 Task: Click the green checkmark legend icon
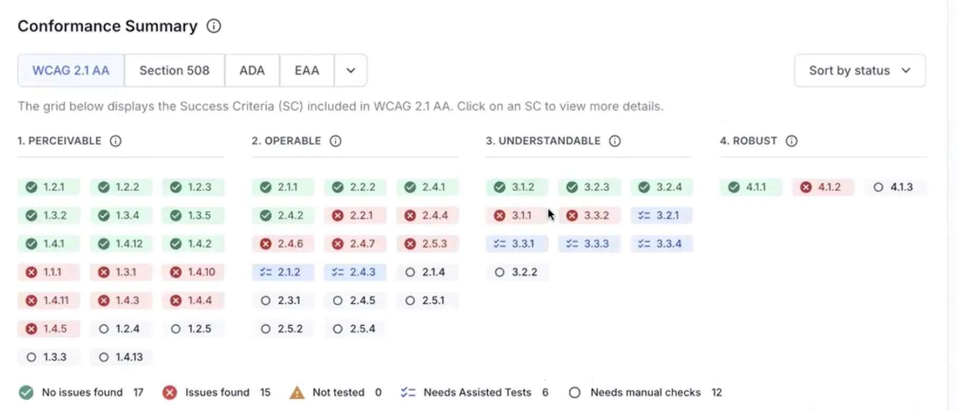point(25,392)
